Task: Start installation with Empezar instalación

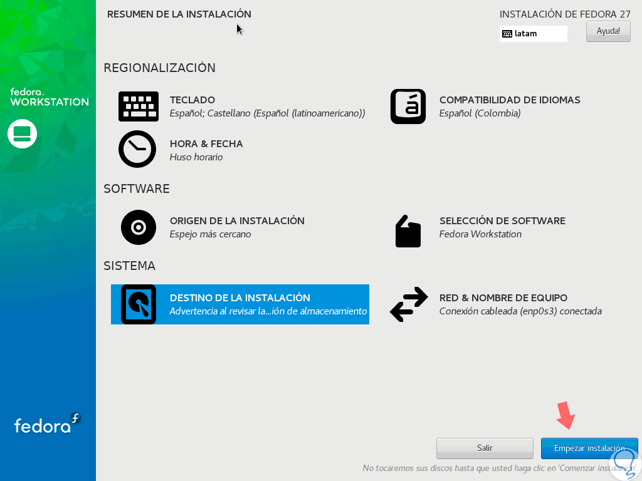Action: (x=589, y=448)
